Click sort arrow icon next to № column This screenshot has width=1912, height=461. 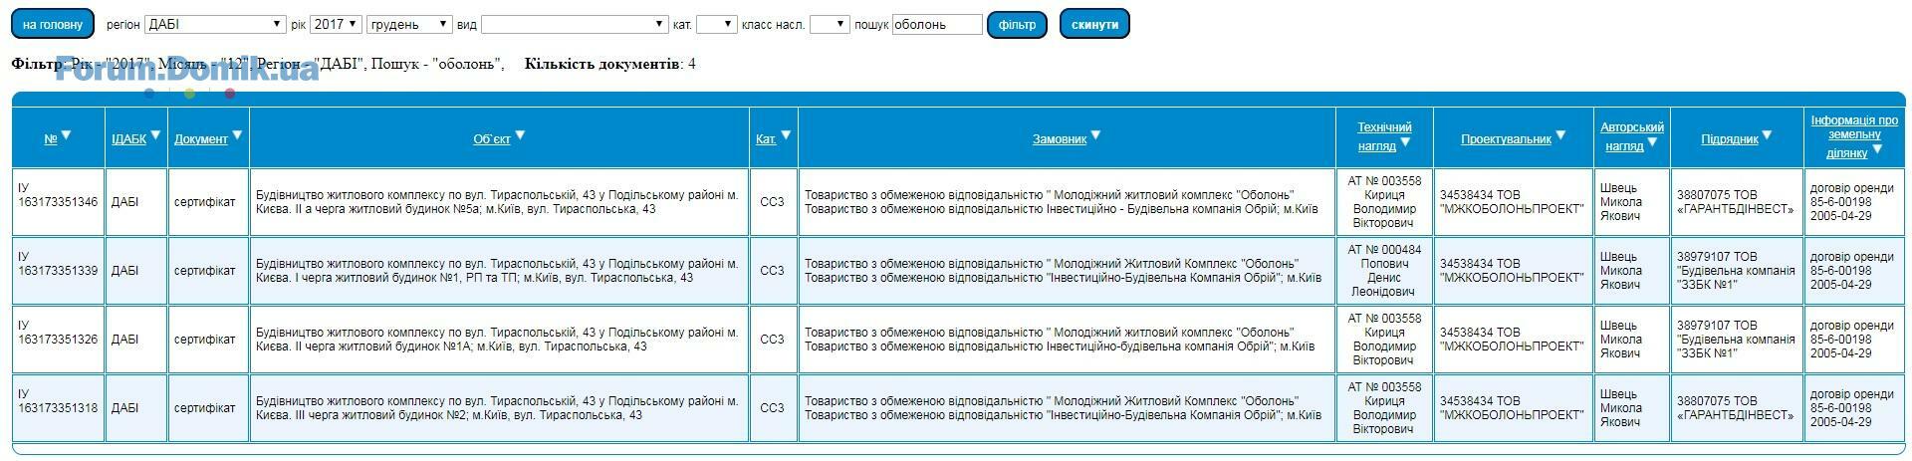click(67, 136)
